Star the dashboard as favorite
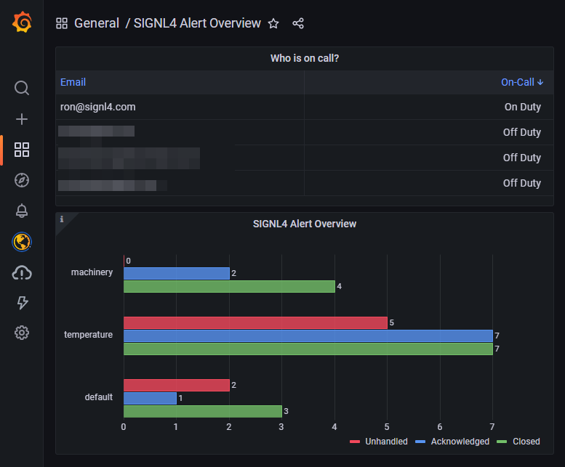 pyautogui.click(x=273, y=24)
